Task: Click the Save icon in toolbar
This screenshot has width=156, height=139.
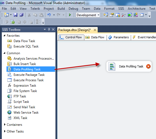Action: coord(15,15)
